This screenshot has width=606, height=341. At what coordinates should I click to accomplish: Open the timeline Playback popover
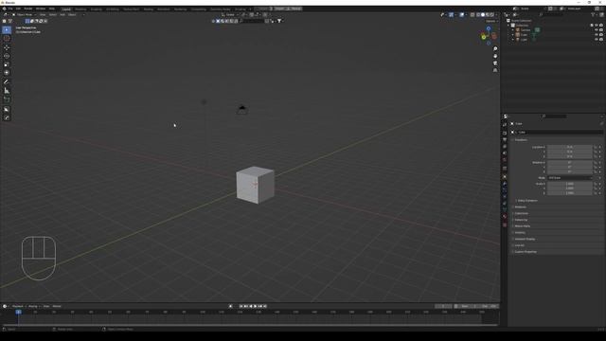tap(18, 306)
